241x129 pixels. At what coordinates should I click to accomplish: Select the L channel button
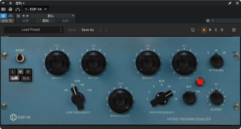13,72
